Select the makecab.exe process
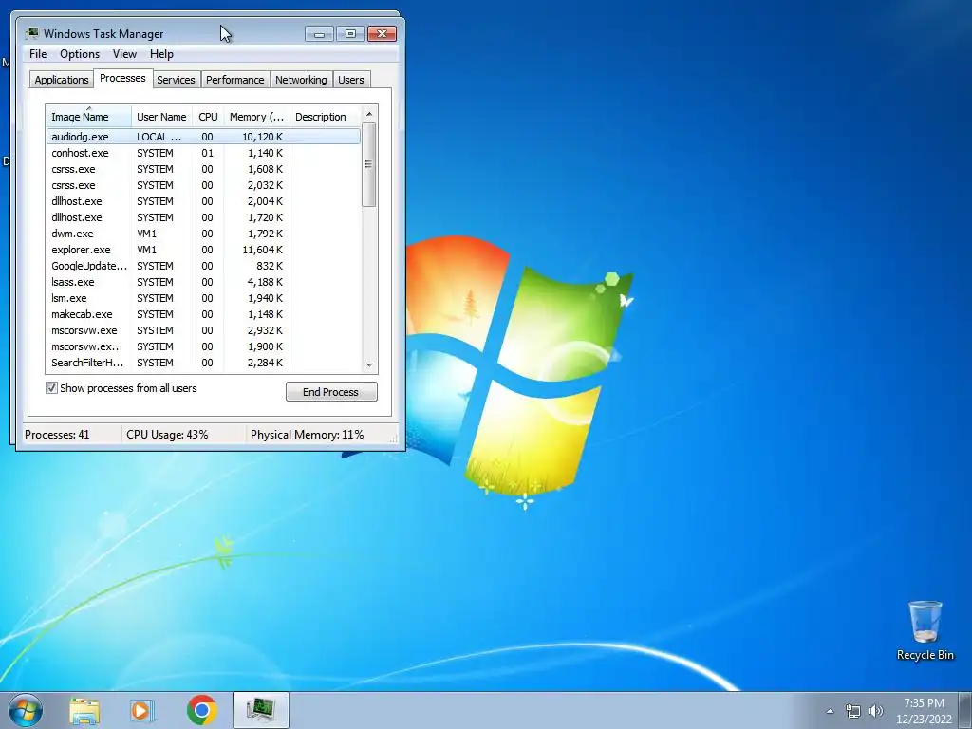The width and height of the screenshot is (972, 729). (x=203, y=313)
